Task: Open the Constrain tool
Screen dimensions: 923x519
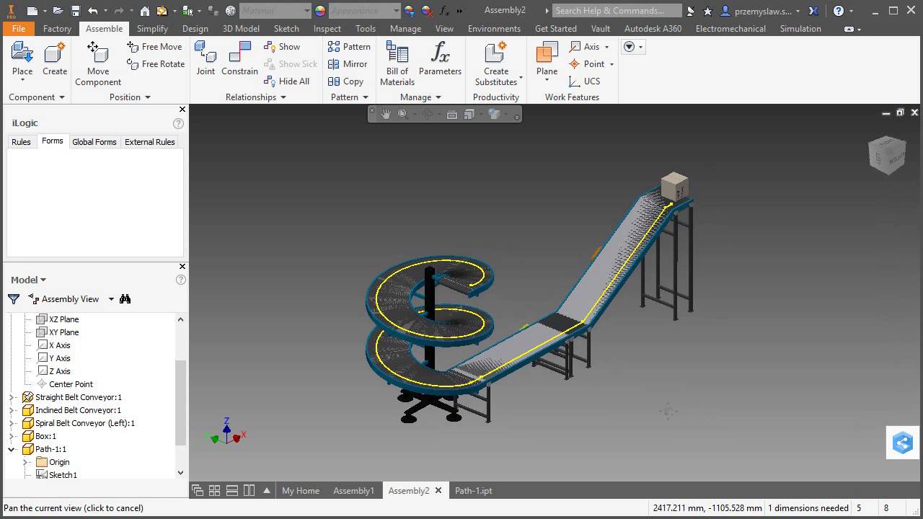Action: [x=239, y=59]
